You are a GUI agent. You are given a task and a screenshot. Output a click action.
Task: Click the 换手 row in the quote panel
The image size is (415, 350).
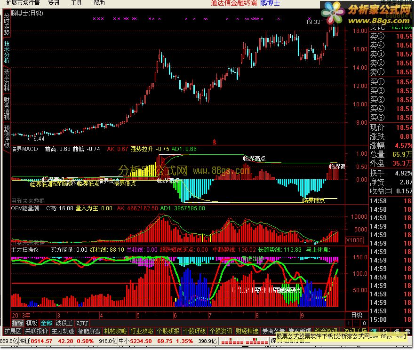[391, 173]
